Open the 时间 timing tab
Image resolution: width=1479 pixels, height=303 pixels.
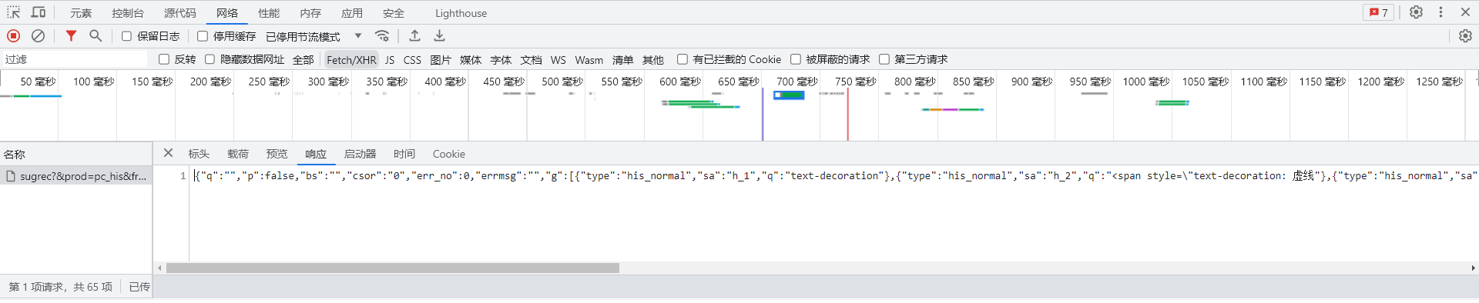coord(404,154)
